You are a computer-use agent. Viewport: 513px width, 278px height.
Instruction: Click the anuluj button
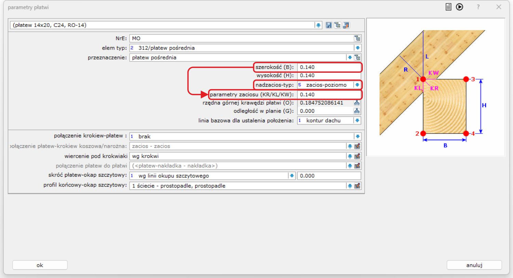pyautogui.click(x=474, y=265)
